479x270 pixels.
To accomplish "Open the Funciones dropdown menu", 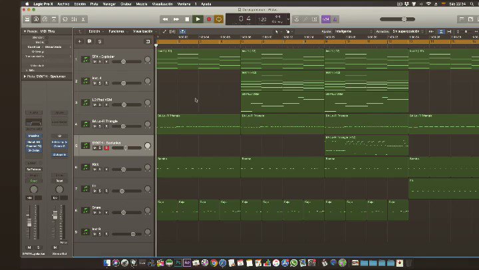I will [x=118, y=31].
